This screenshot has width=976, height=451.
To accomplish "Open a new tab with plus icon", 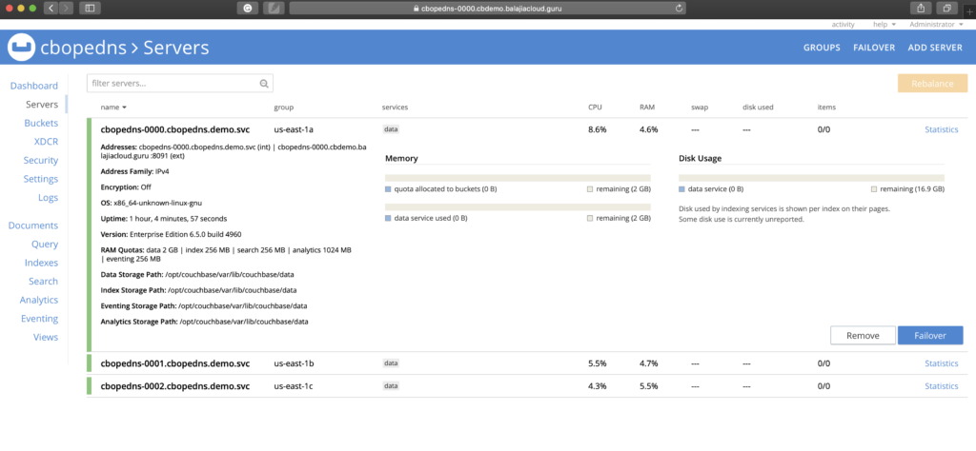I will click(x=970, y=8).
